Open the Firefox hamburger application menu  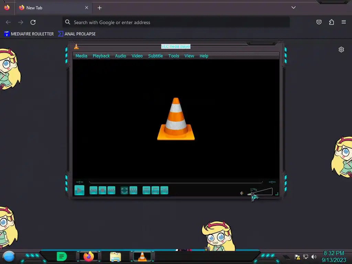(344, 22)
